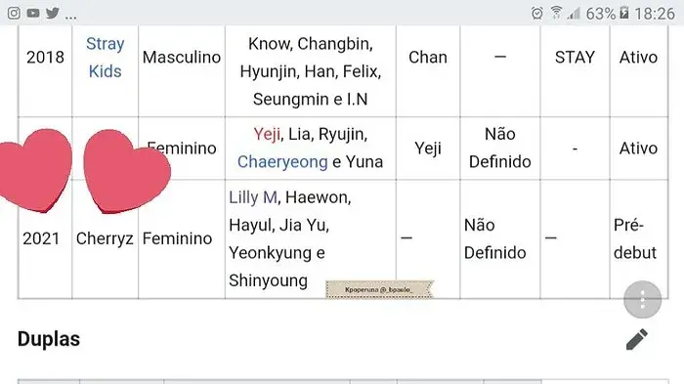The height and width of the screenshot is (384, 684).
Task: Open the three-dot floating menu button
Action: pos(642,300)
